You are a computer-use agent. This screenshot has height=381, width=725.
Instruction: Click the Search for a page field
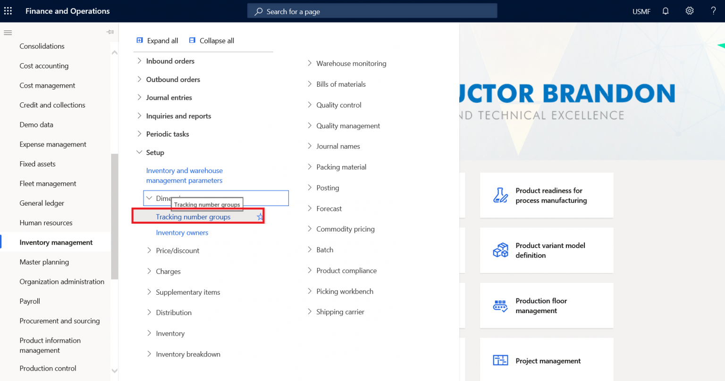pyautogui.click(x=372, y=10)
